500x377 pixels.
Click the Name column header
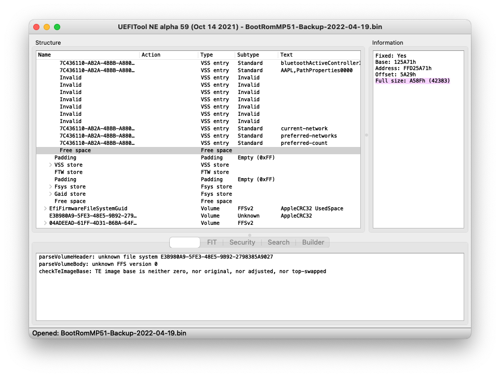(x=88, y=55)
